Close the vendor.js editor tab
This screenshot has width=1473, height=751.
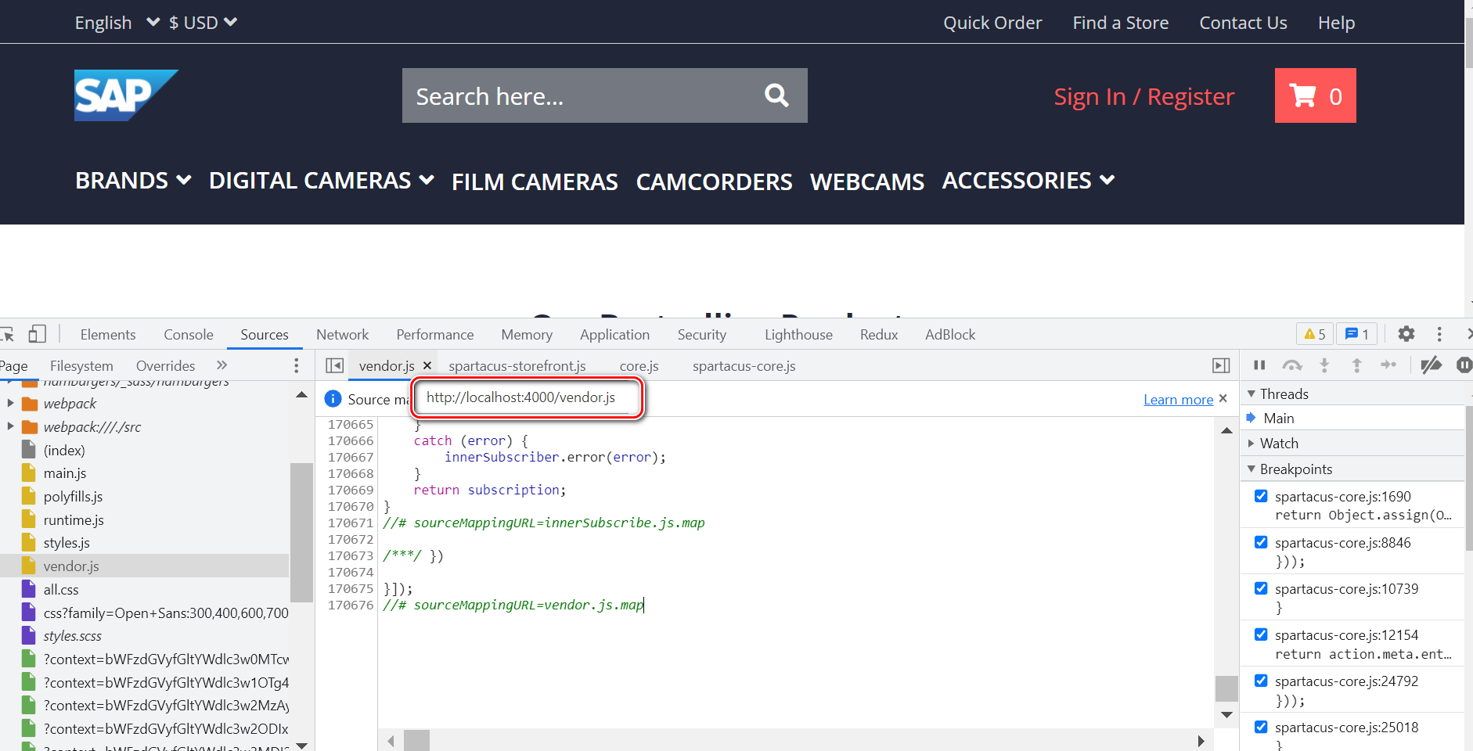point(427,365)
